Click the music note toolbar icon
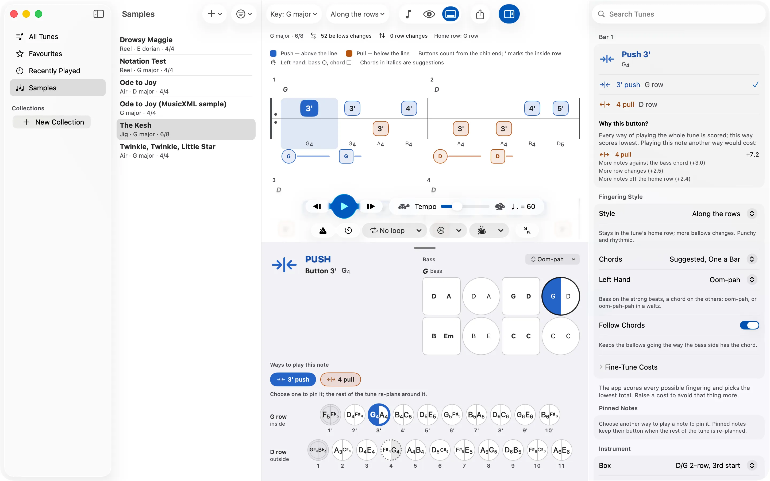The height and width of the screenshot is (481, 770). pos(408,14)
